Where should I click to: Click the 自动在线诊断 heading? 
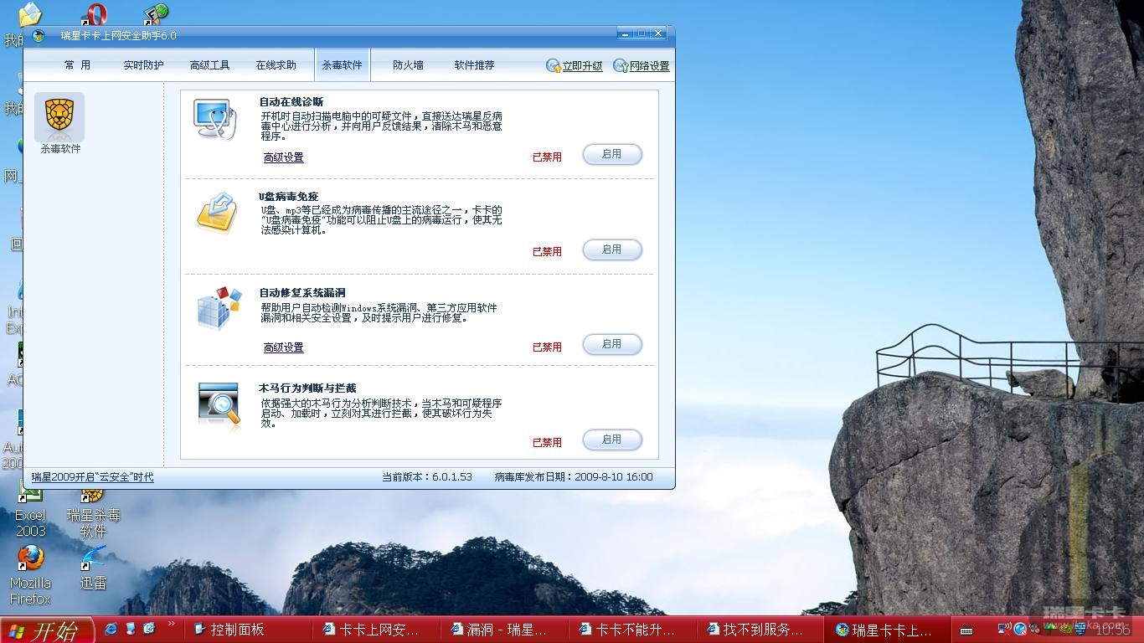coord(291,102)
